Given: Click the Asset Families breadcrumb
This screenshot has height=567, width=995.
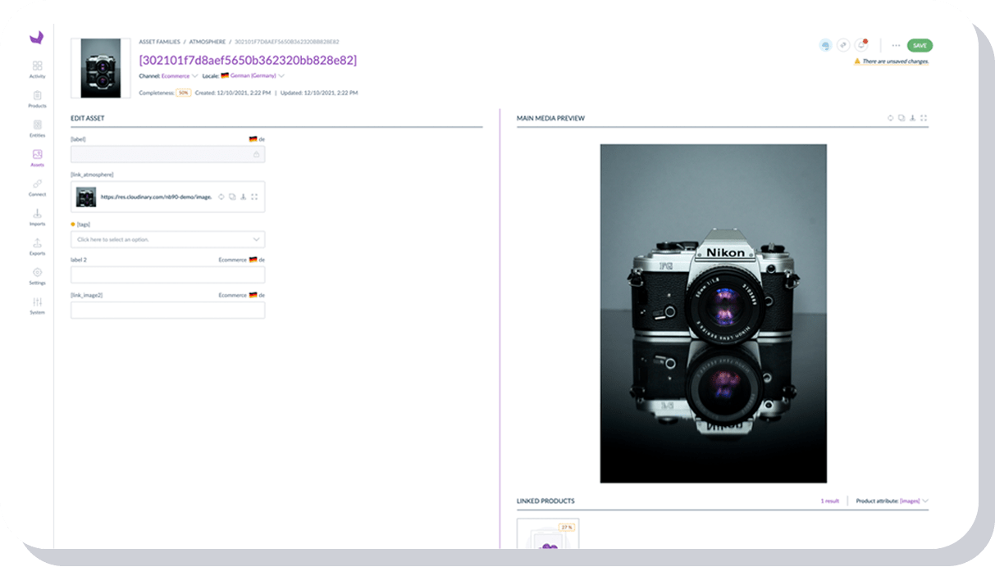Looking at the screenshot, I should (159, 41).
